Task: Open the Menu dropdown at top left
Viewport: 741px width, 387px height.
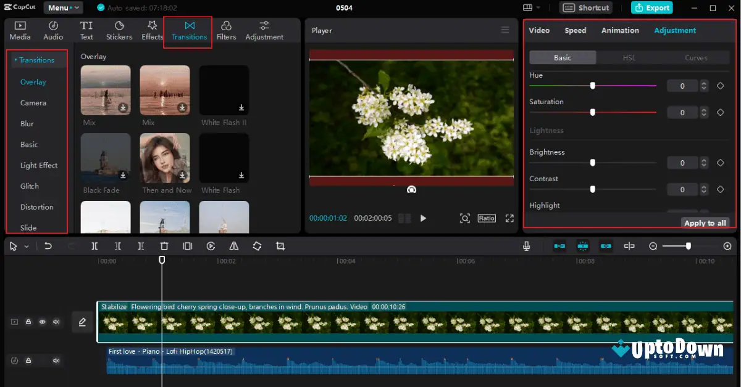Action: point(62,7)
